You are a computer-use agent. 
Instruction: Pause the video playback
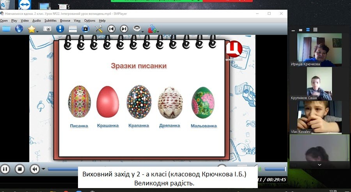[x=5, y=169]
